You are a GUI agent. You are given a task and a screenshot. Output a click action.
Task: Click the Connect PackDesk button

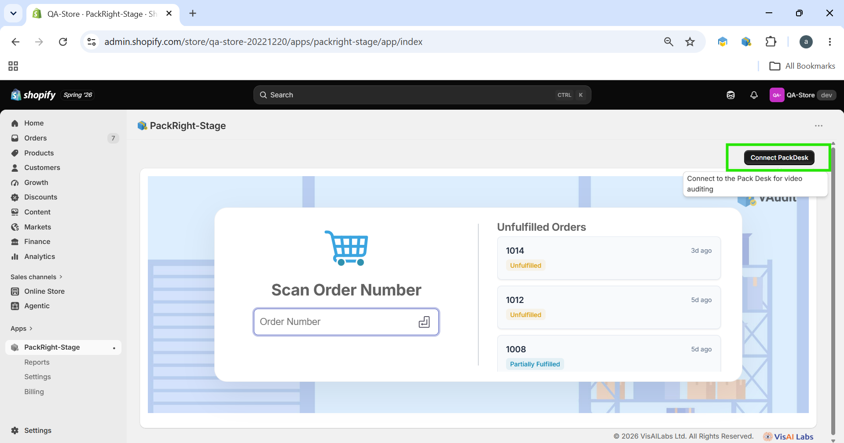coord(779,158)
